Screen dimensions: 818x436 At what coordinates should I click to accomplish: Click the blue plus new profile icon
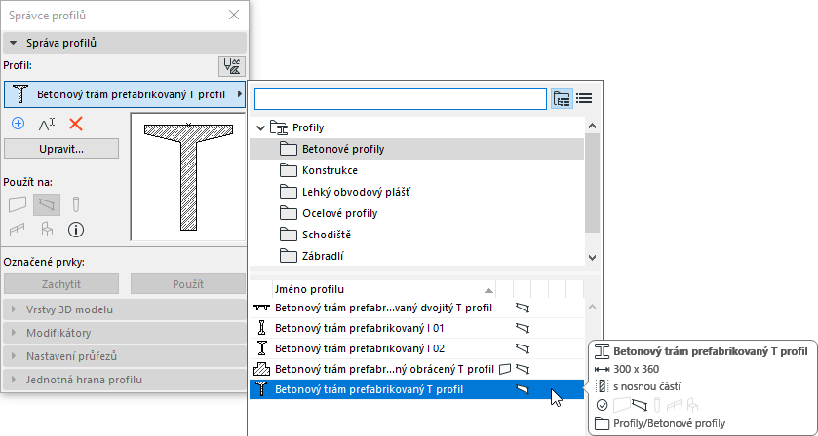pos(18,124)
